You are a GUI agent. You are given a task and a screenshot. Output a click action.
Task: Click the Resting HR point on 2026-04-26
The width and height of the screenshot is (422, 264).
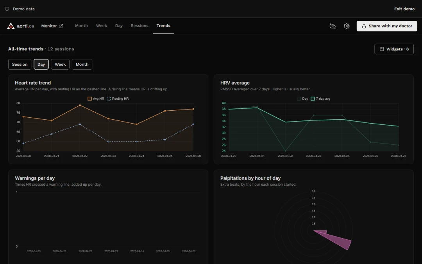tap(193, 124)
